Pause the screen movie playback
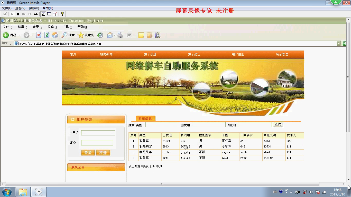The width and height of the screenshot is (351, 197). coord(18,14)
